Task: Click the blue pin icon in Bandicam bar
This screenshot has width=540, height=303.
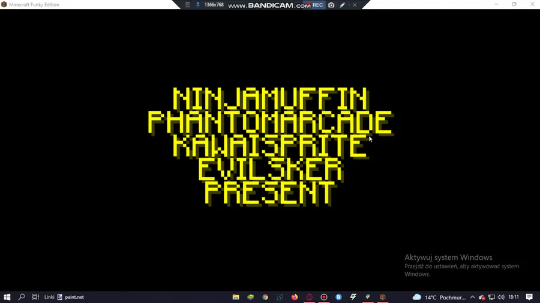Action: (197, 5)
